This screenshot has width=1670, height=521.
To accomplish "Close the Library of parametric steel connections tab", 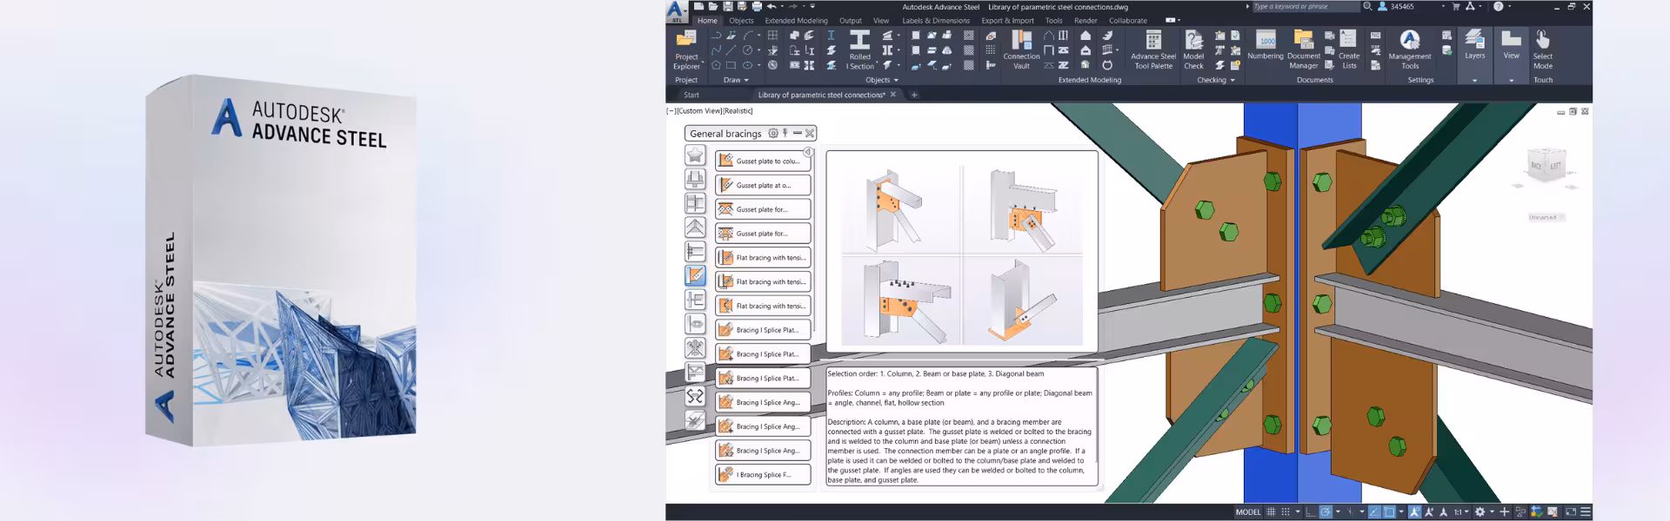I will coord(892,95).
